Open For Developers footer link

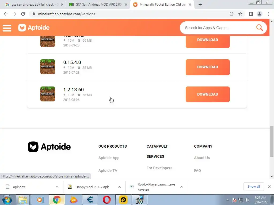159,168
